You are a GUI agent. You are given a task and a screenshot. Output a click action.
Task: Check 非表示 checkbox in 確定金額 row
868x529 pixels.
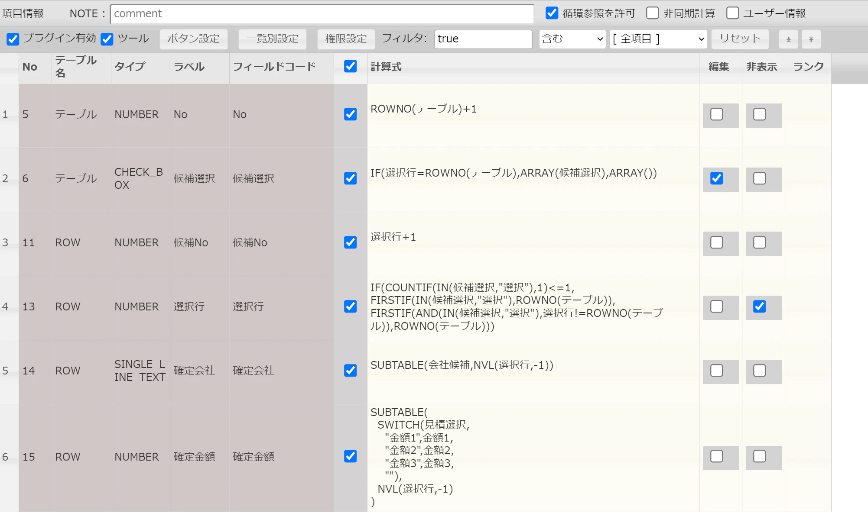click(760, 456)
